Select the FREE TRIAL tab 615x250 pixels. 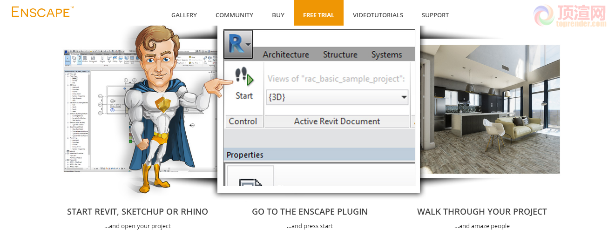318,13
